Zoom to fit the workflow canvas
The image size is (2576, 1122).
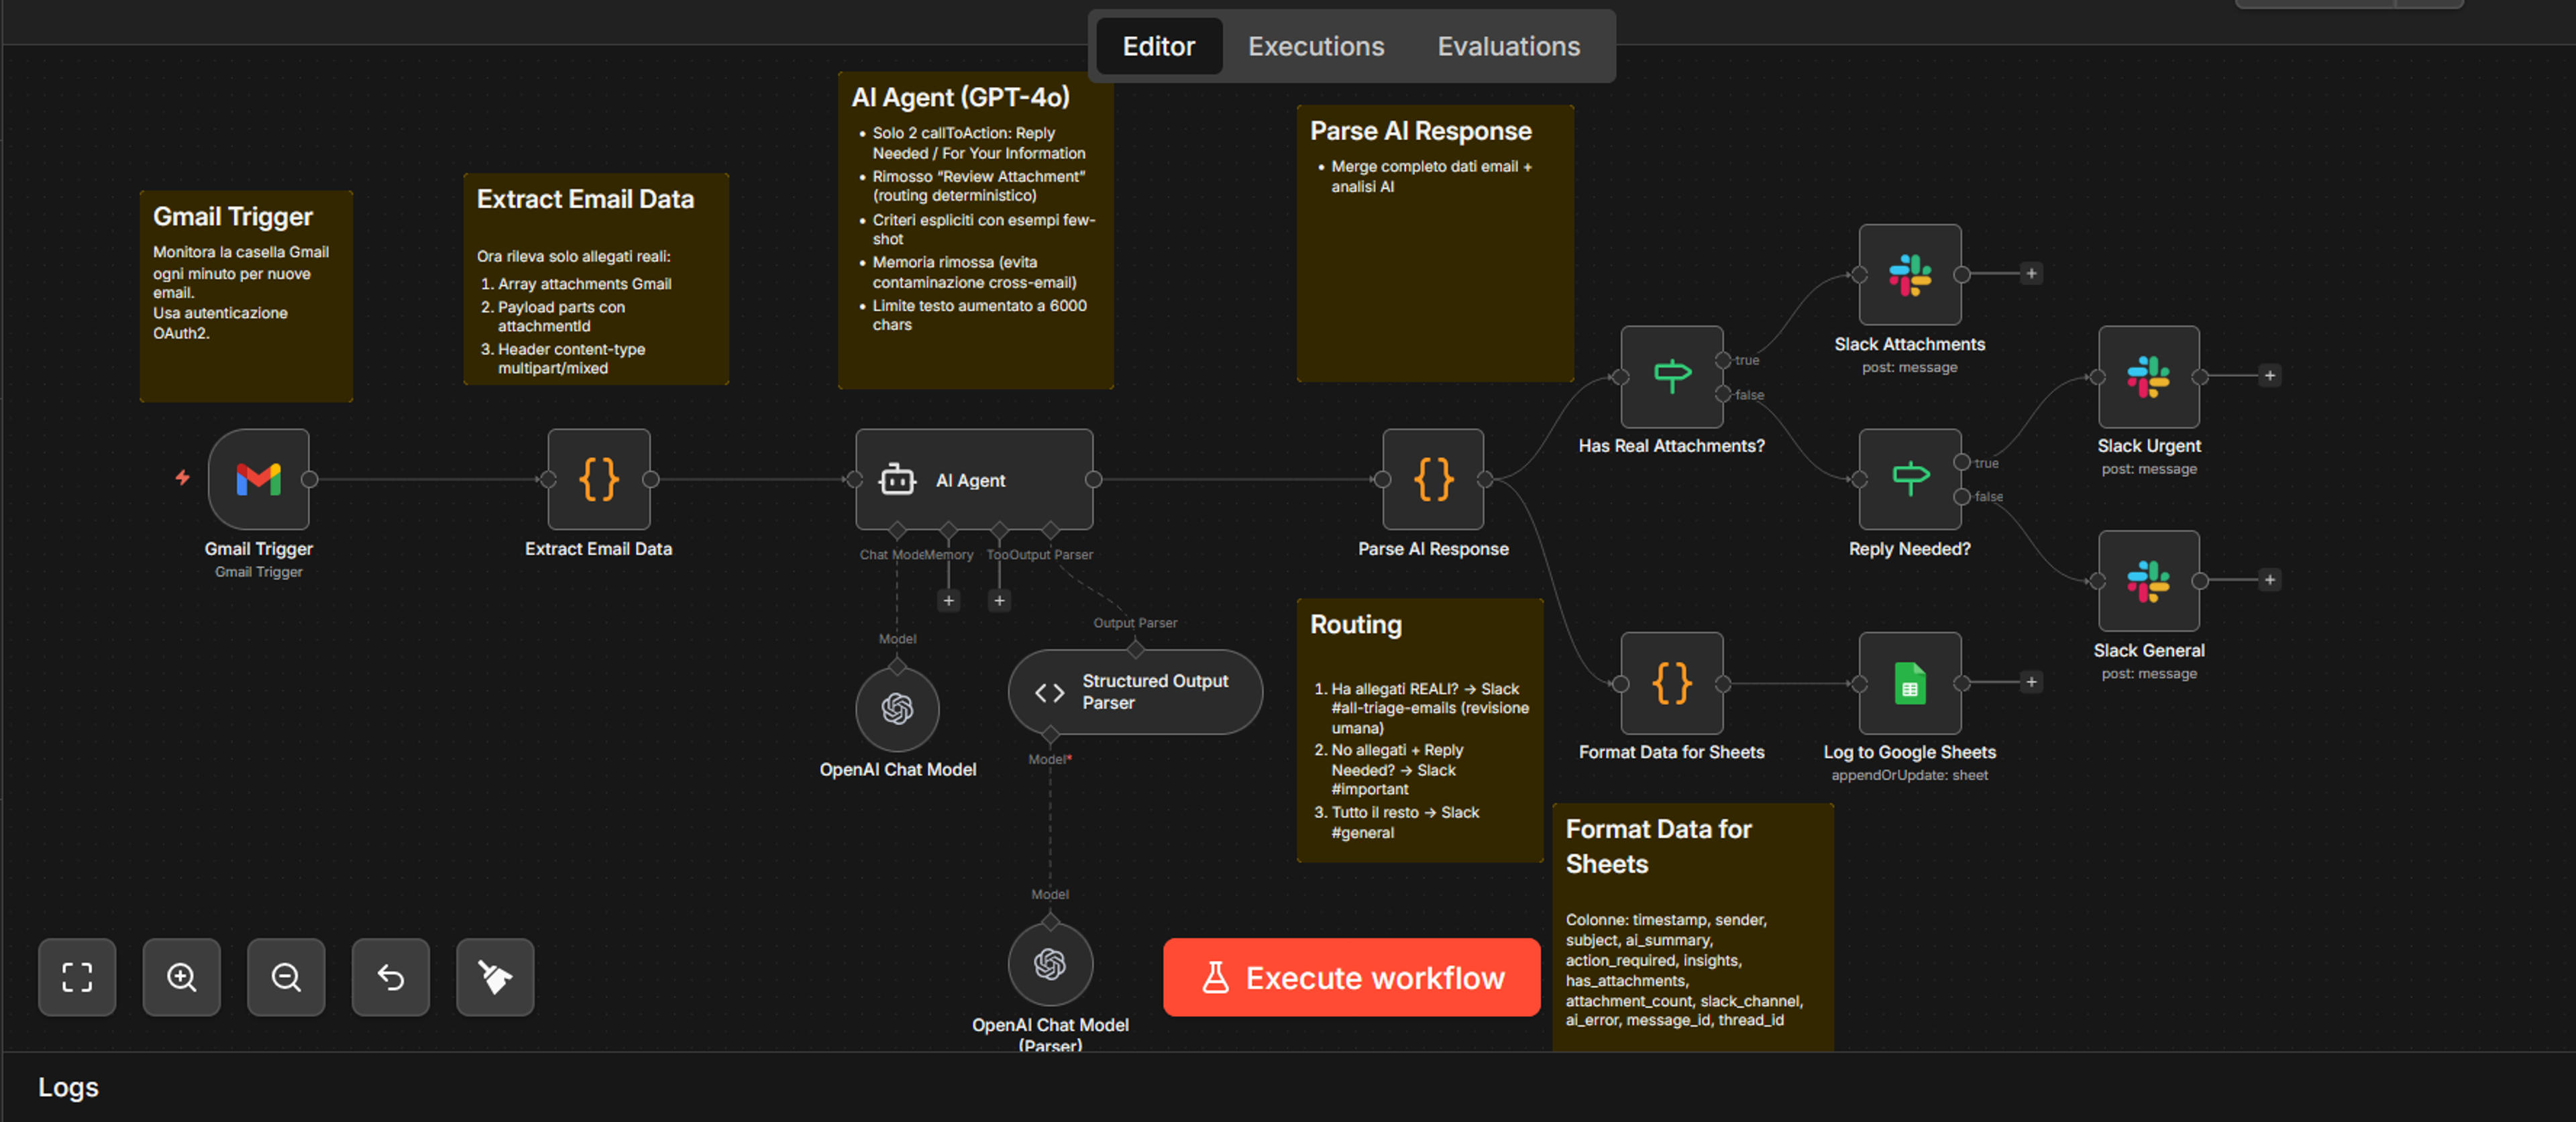click(77, 977)
